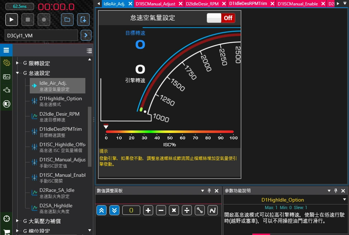Click the plus add button in 數值調整面板
349x235 pixels.
coord(148,210)
